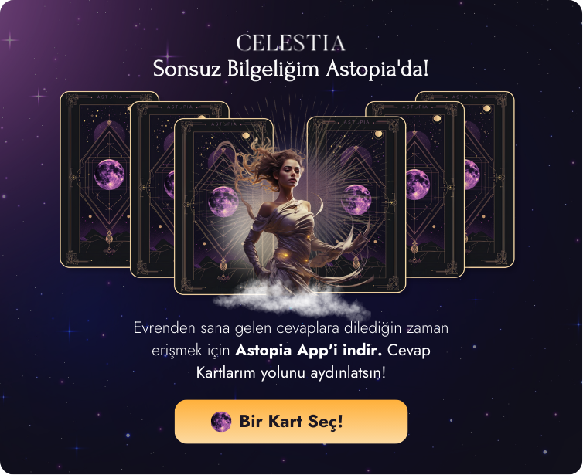Tap the purple moon on the rightmost tarot card
This screenshot has width=583, height=475.
click(x=472, y=175)
